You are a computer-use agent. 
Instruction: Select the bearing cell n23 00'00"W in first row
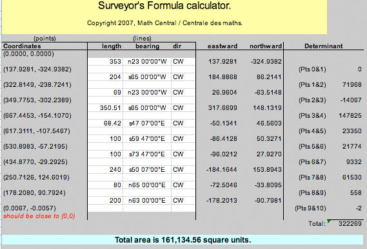coord(147,61)
